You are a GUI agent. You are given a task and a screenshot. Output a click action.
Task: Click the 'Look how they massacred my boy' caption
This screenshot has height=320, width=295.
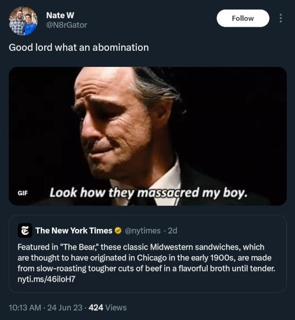149,193
